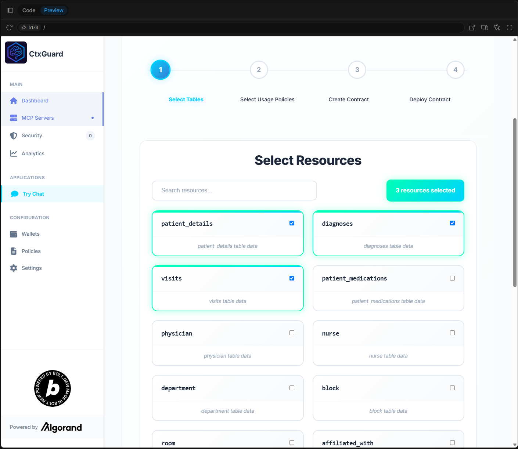The width and height of the screenshot is (518, 449).
Task: Check the physician checkbox
Action: (292, 333)
